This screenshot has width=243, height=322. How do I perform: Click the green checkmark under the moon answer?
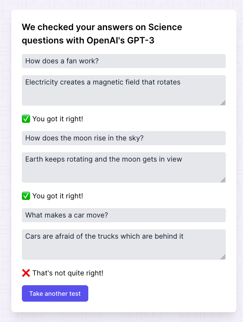pyautogui.click(x=26, y=196)
